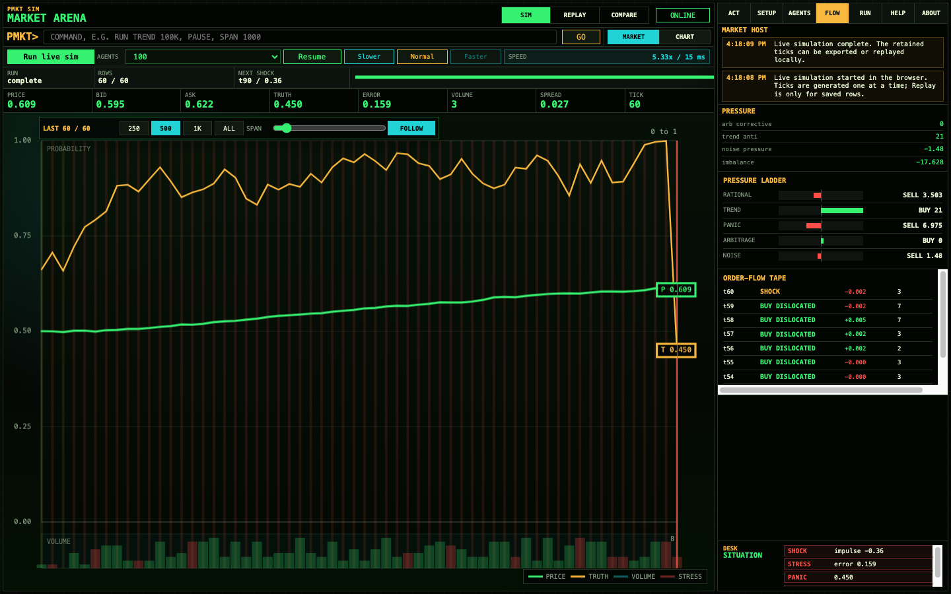Click the TREND pressure ladder bar
Screen dimensions: 951x594
pos(821,211)
